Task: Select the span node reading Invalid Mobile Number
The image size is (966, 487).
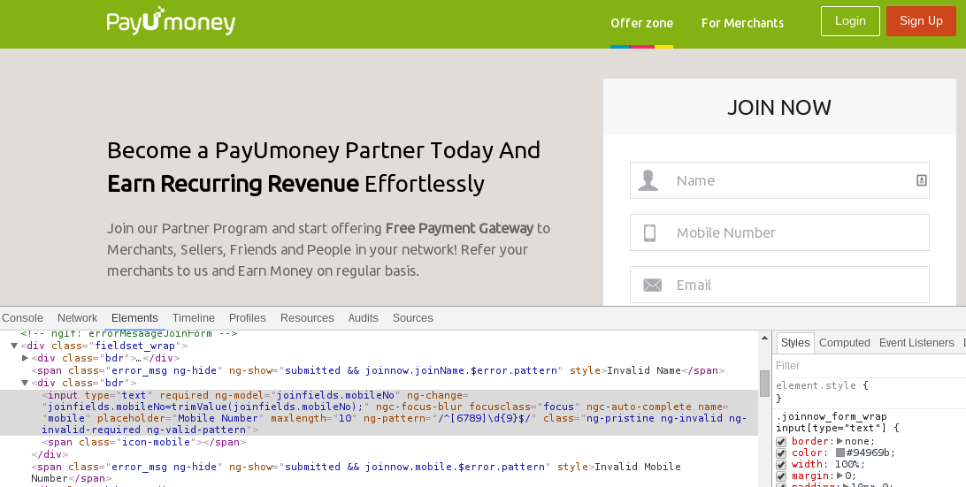Action: 356,472
